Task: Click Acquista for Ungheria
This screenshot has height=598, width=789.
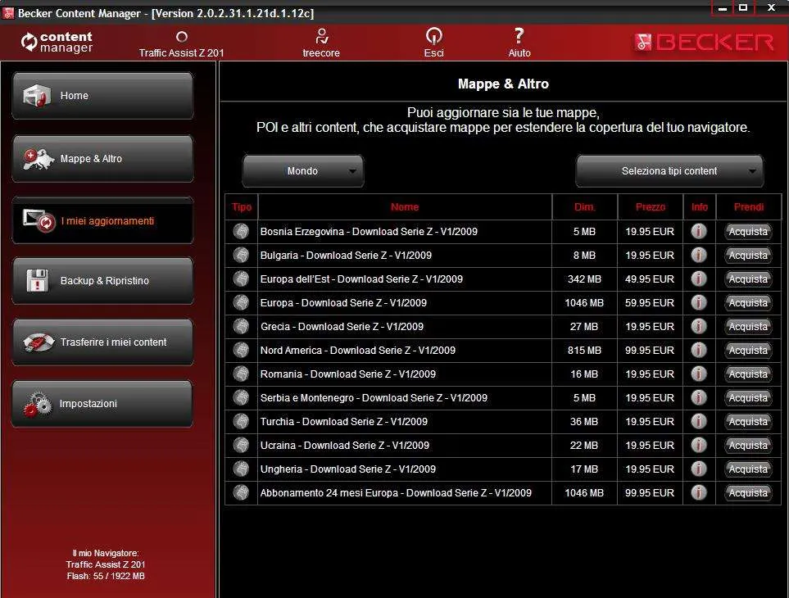Action: (748, 469)
